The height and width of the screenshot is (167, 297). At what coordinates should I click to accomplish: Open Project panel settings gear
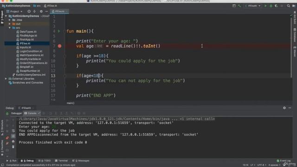click(x=41, y=11)
